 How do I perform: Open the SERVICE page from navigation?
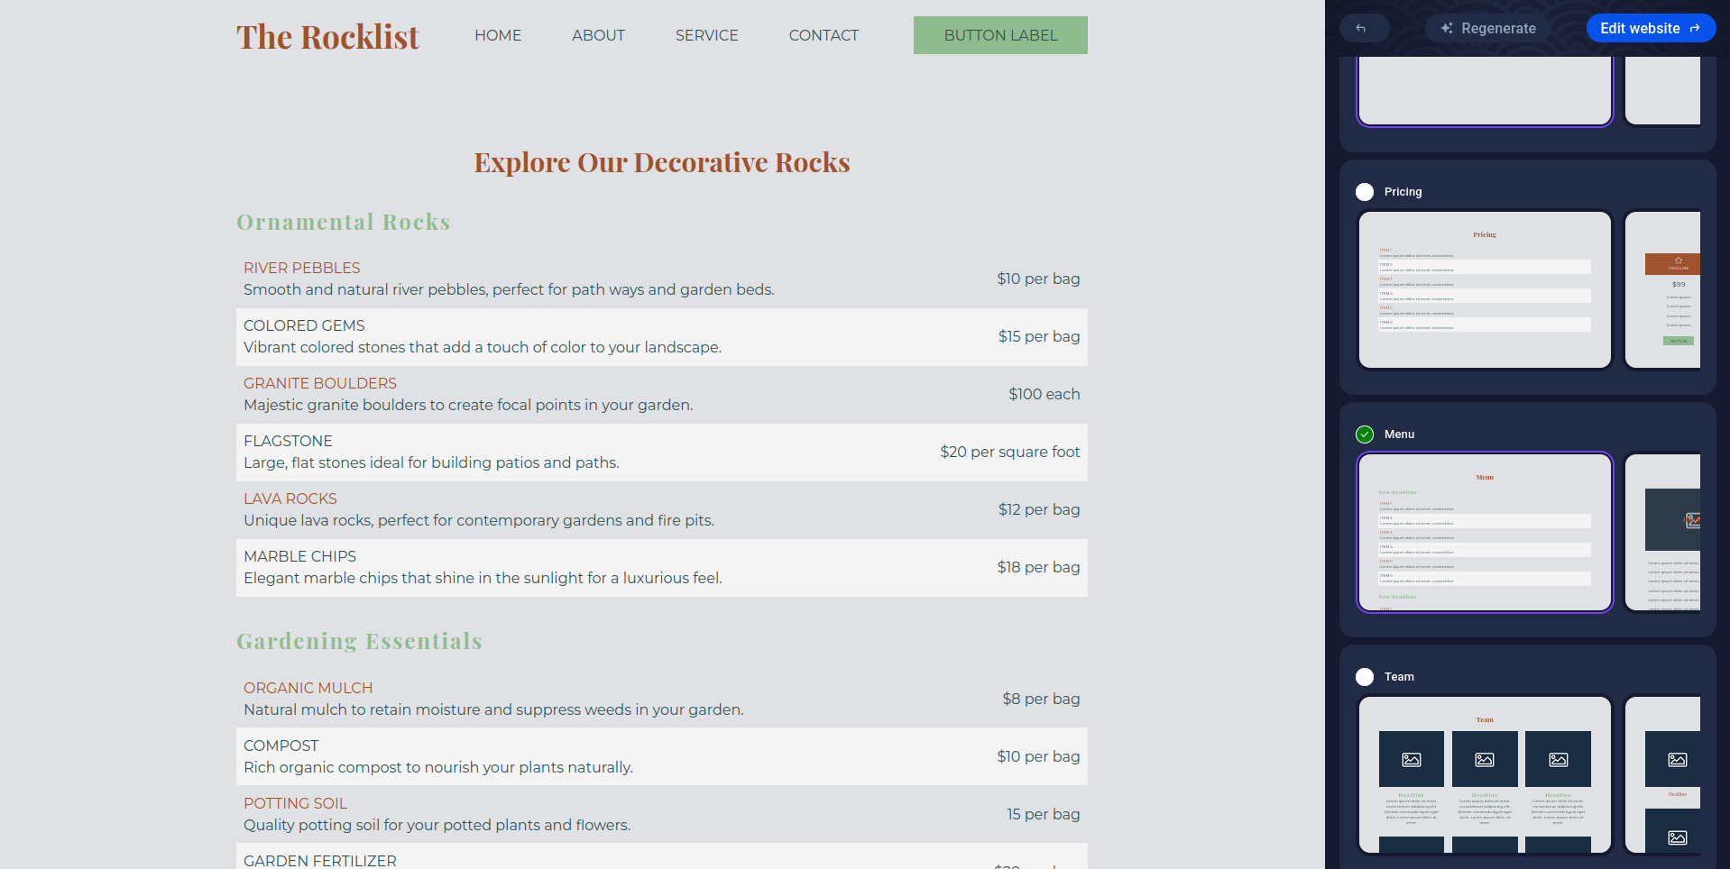click(706, 35)
